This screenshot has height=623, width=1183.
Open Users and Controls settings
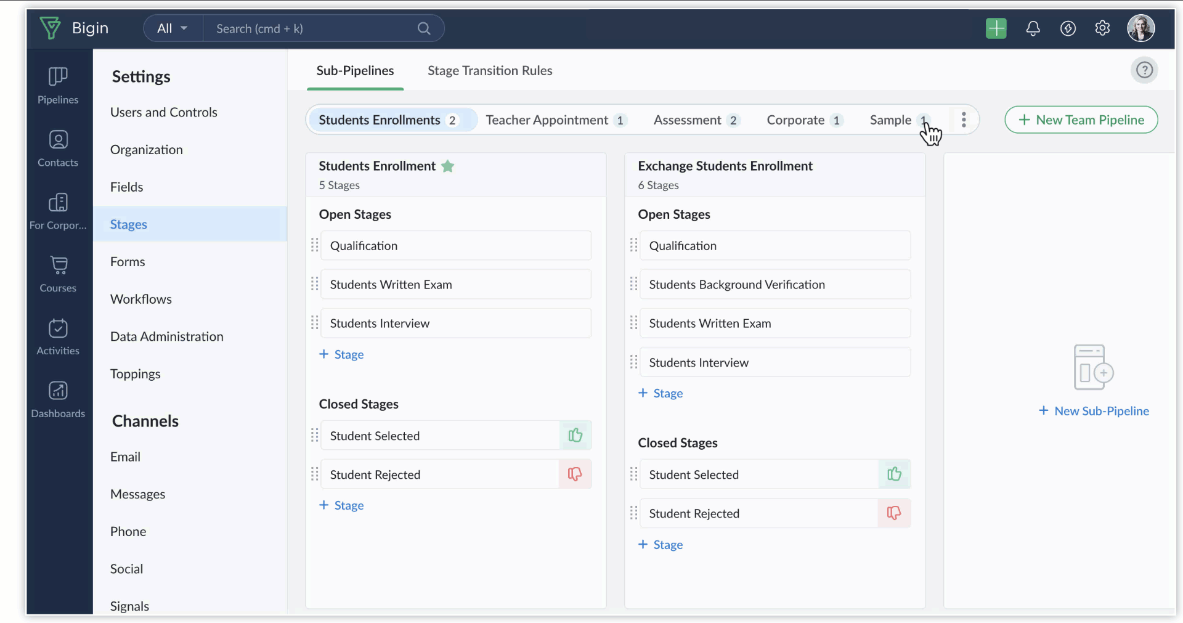click(x=164, y=112)
